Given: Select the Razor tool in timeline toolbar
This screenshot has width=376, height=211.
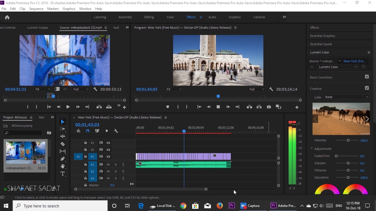Looking at the screenshot, I should 63,144.
